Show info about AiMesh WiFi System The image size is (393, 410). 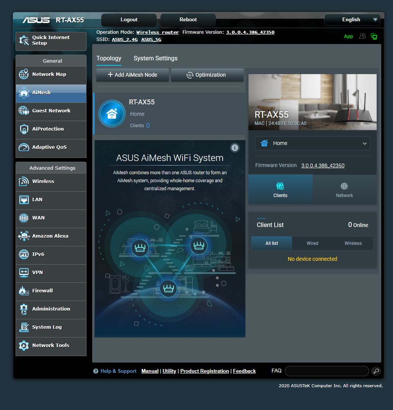pyautogui.click(x=235, y=148)
